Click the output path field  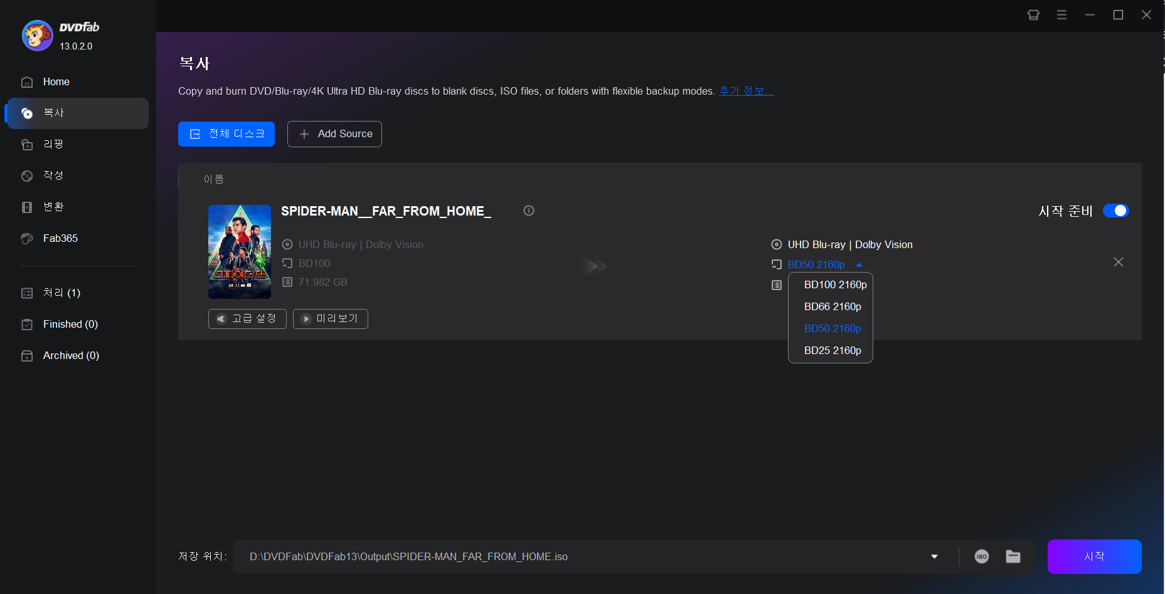coord(583,556)
